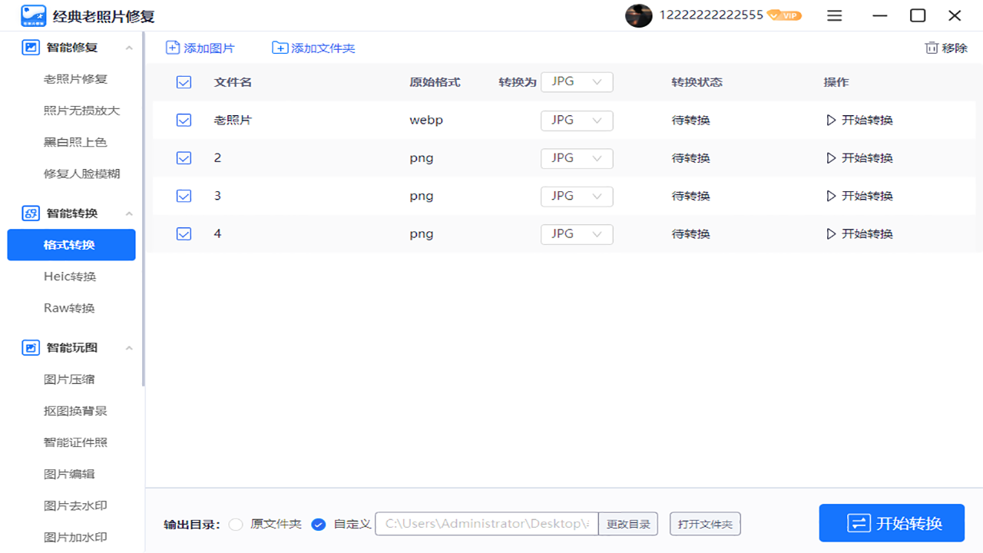Collapse the 智能转换 section

[x=128, y=213]
